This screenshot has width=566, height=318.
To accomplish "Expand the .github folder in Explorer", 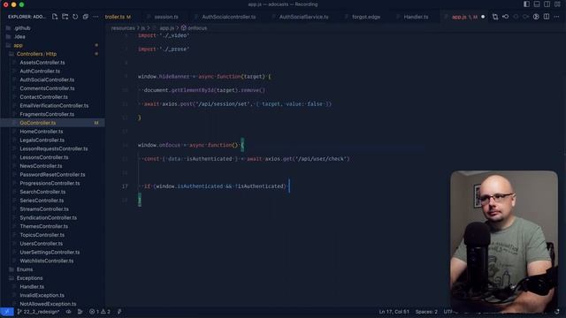I will click(x=22, y=27).
